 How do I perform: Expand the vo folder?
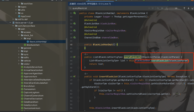pos(16,13)
